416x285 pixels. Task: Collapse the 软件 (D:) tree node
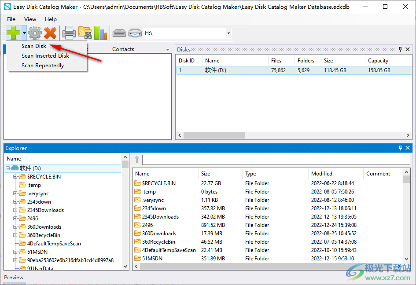click(x=7, y=168)
